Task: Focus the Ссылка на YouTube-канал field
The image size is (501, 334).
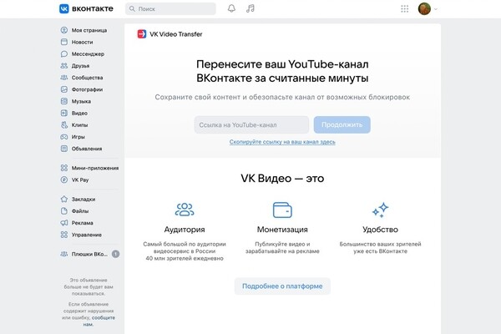Action: point(251,124)
